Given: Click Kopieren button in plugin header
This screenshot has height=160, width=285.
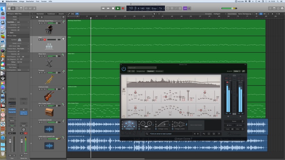Looking at the screenshot, I should [150, 71].
